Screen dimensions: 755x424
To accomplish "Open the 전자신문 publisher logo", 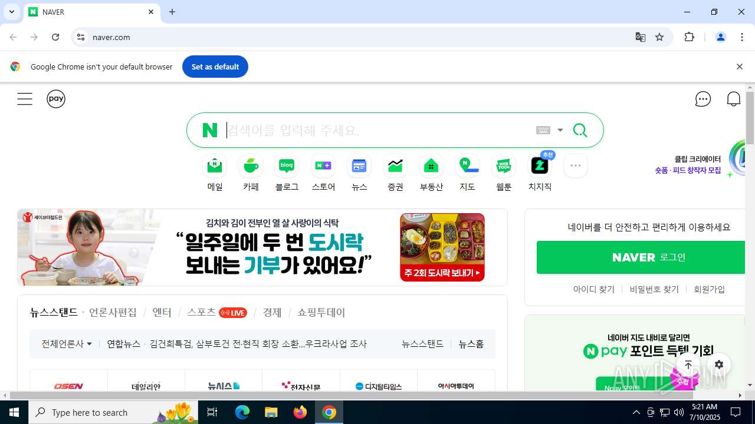I will [x=301, y=386].
